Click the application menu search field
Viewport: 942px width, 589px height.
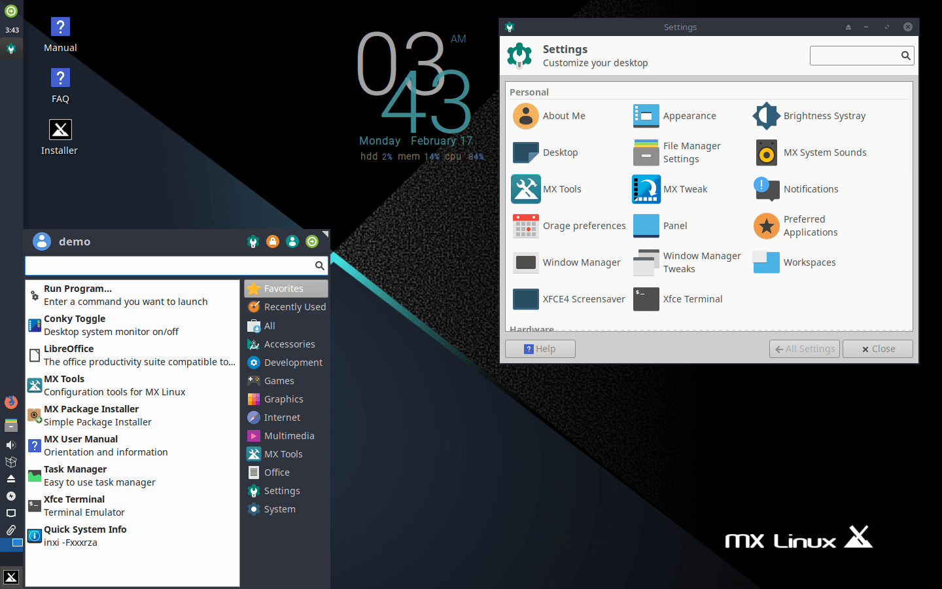(176, 266)
